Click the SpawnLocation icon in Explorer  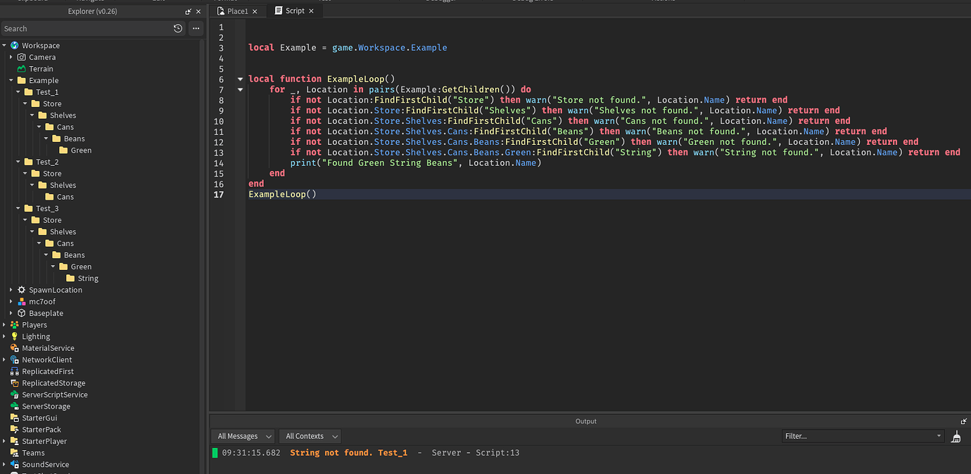(x=20, y=290)
